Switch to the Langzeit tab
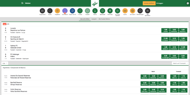 pyautogui.click(x=94, y=19)
